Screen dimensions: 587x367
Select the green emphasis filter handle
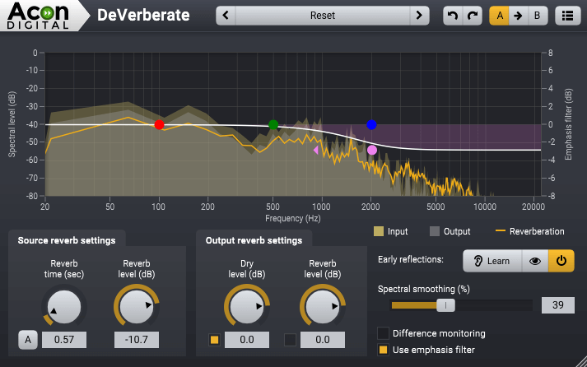(273, 124)
